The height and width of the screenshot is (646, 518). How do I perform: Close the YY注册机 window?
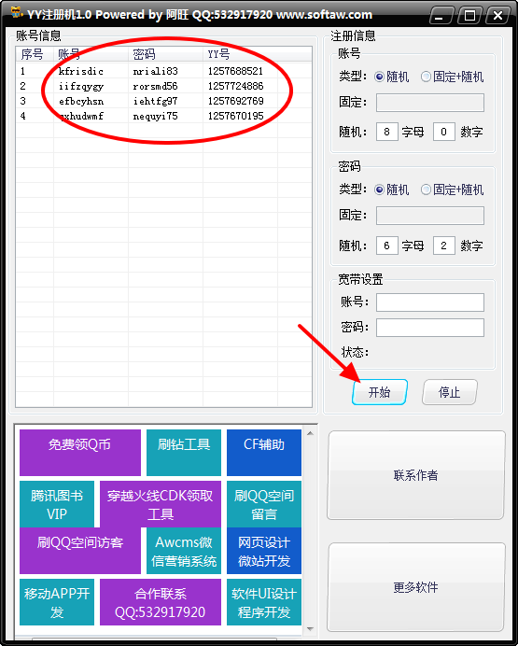pos(498,16)
